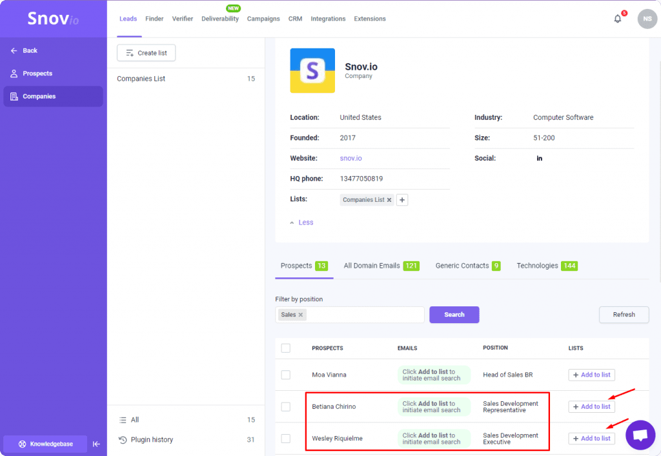Click the Back arrow in the sidebar
661x456 pixels.
click(23, 50)
